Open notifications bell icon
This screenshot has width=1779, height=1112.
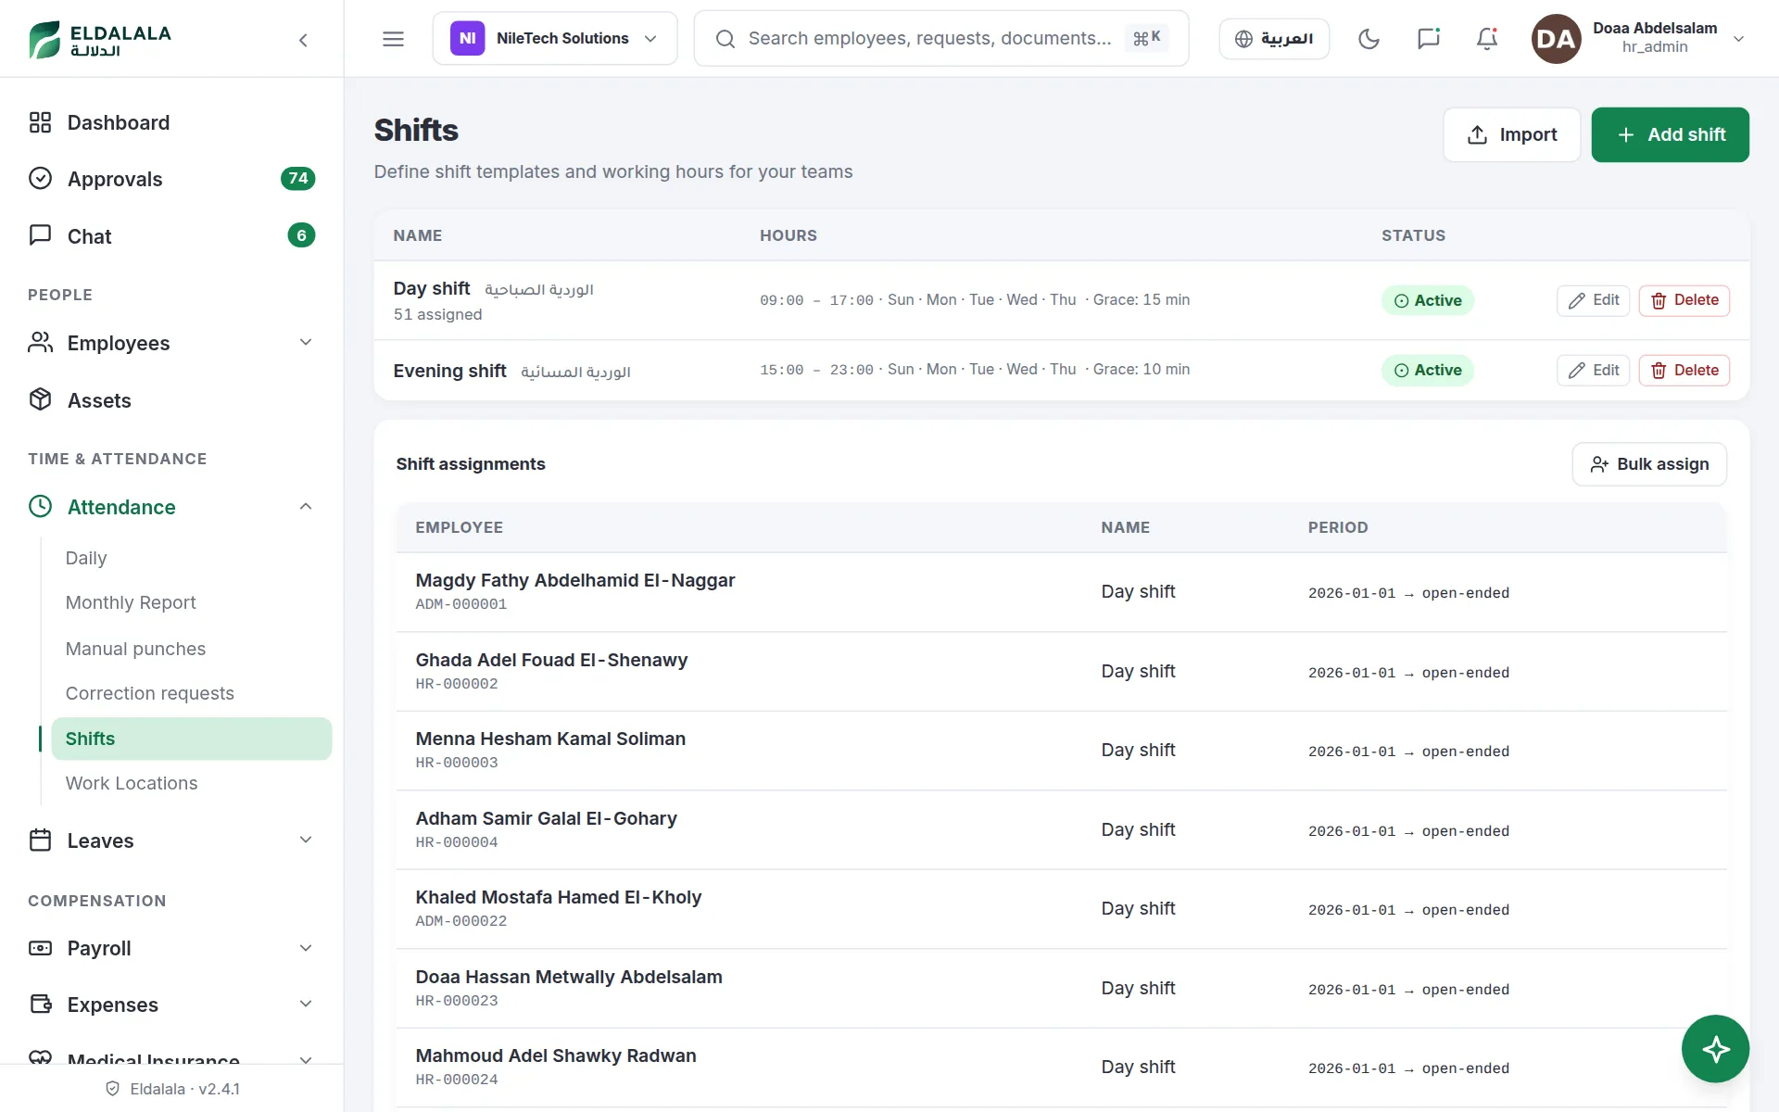1487,39
